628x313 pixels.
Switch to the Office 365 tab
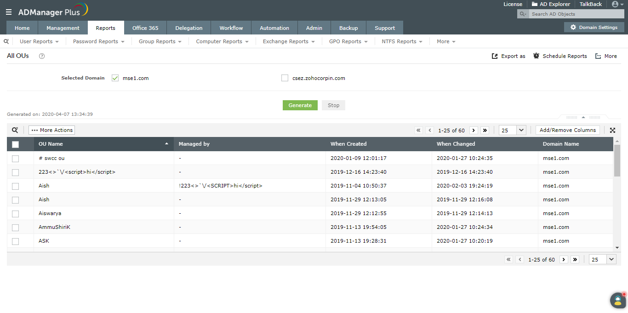(x=145, y=28)
